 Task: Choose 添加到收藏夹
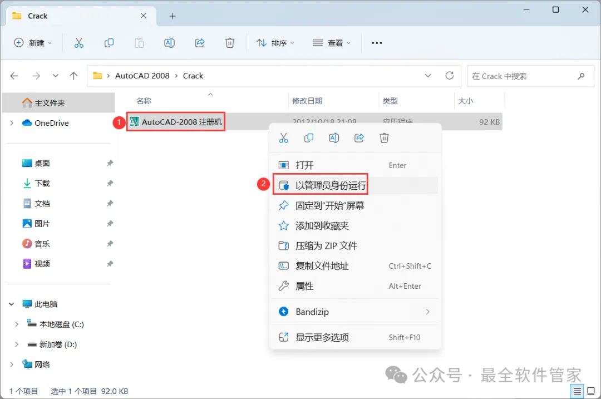[355, 226]
